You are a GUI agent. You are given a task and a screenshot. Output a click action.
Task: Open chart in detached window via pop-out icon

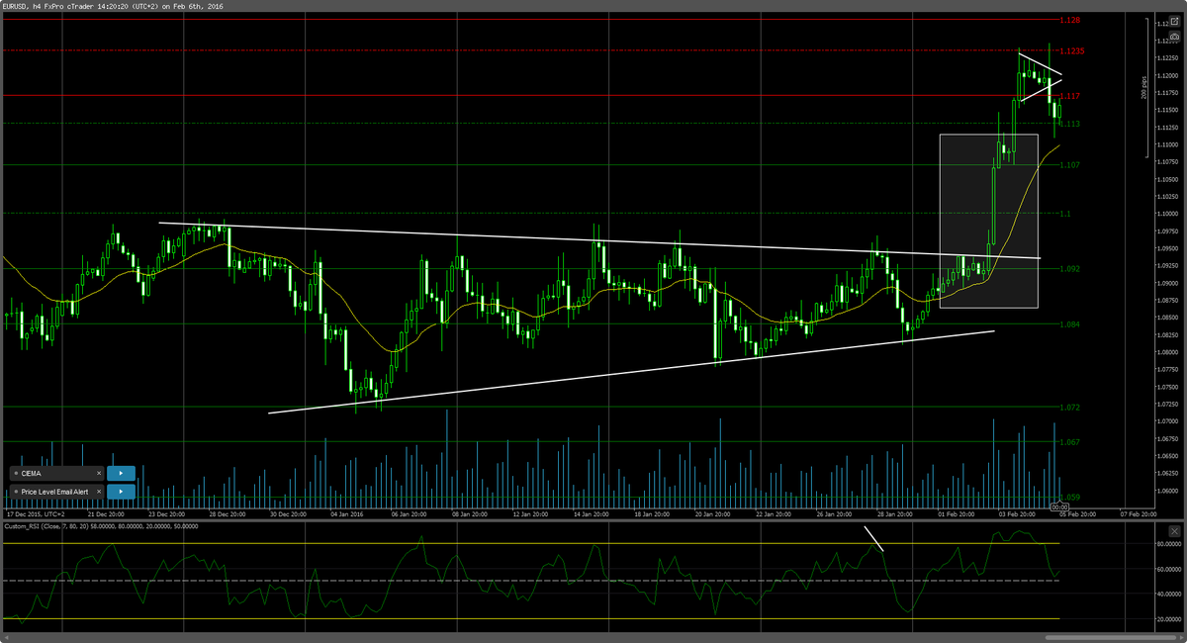(x=1174, y=23)
